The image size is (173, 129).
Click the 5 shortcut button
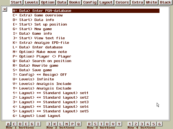point(154,124)
